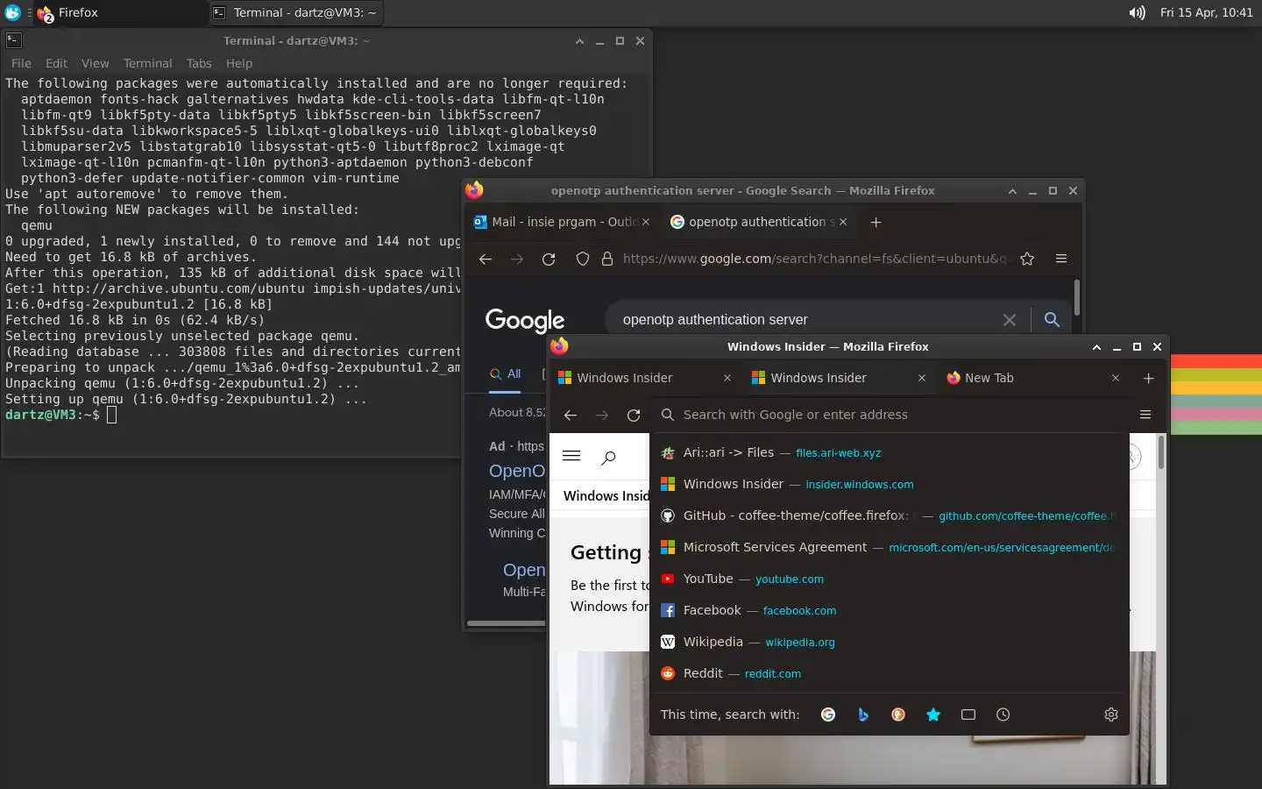Select Microsoft Services Agreement suggestion
1262x789 pixels.
(x=889, y=547)
